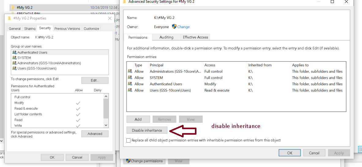This screenshot has width=362, height=167.
Task: Click the Advanced button in Properties dialog
Action: click(95, 134)
